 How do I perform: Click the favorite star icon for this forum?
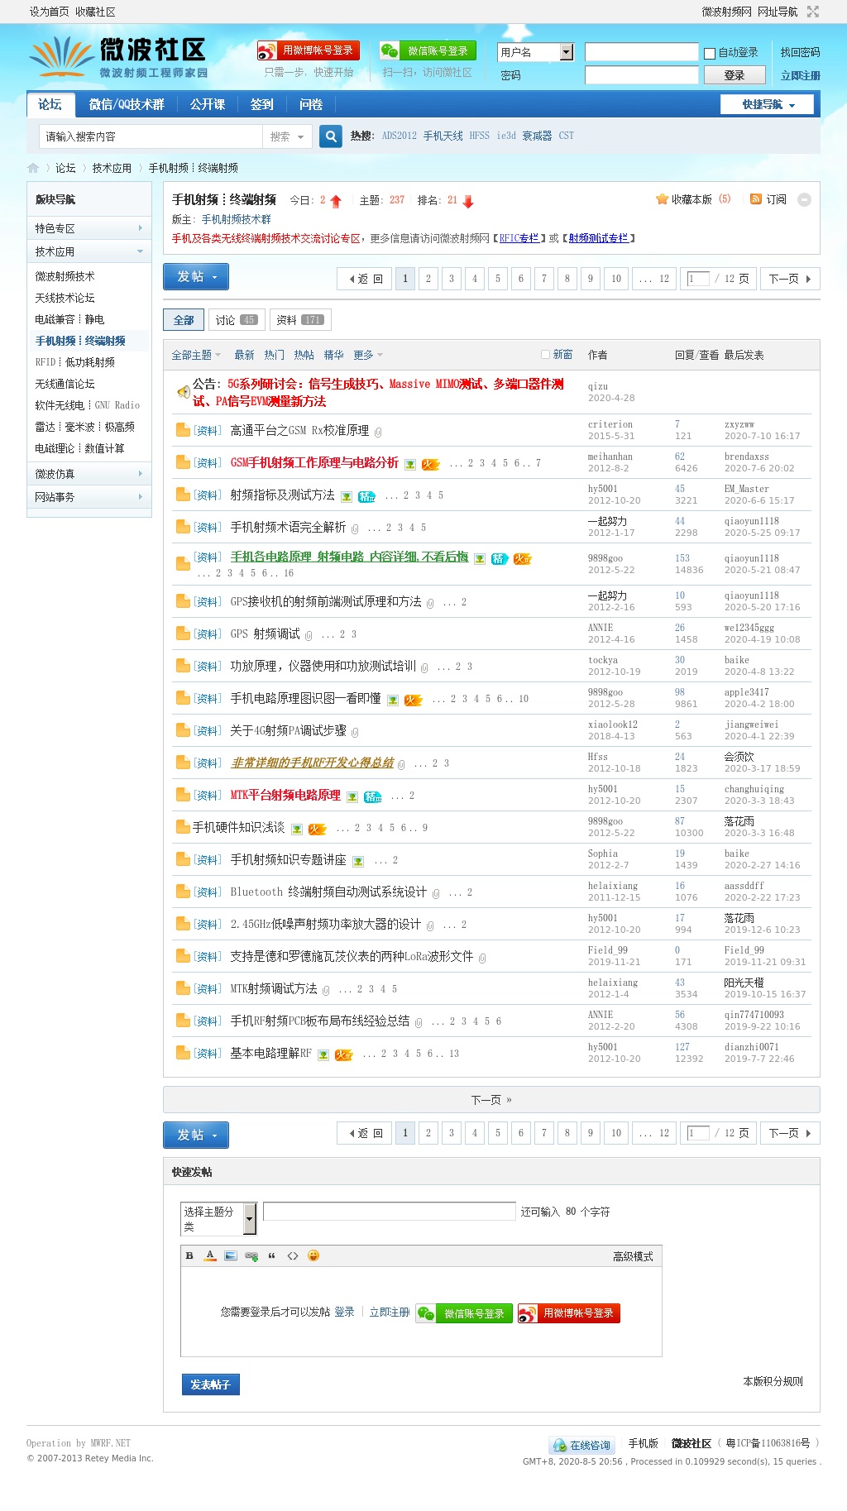[x=662, y=199]
